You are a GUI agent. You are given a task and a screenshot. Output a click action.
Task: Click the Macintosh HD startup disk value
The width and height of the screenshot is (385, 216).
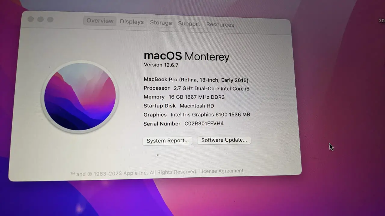coord(197,106)
